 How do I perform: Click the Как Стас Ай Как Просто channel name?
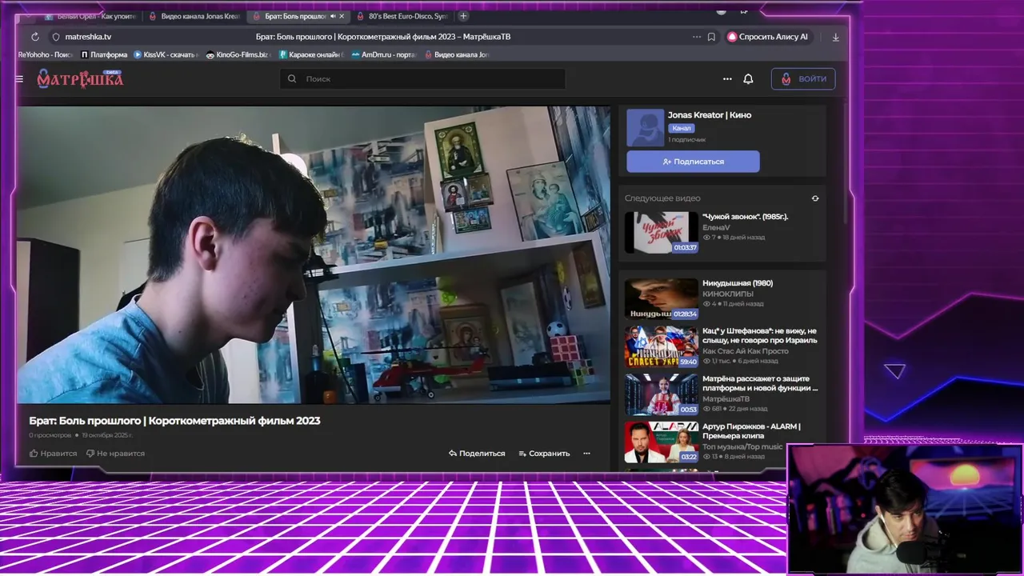[x=746, y=351]
